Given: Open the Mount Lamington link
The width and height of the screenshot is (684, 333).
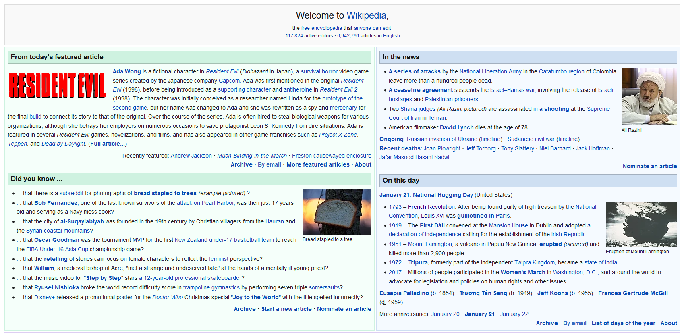Looking at the screenshot, I should tap(430, 244).
